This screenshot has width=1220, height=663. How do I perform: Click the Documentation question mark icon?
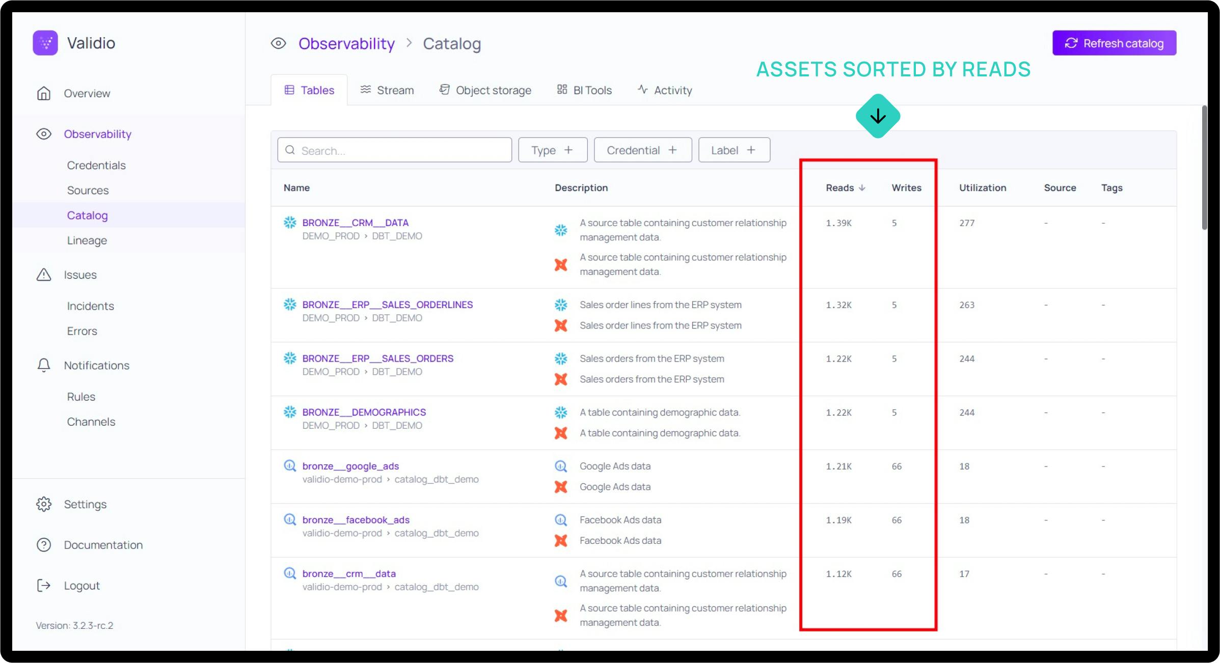pyautogui.click(x=44, y=544)
